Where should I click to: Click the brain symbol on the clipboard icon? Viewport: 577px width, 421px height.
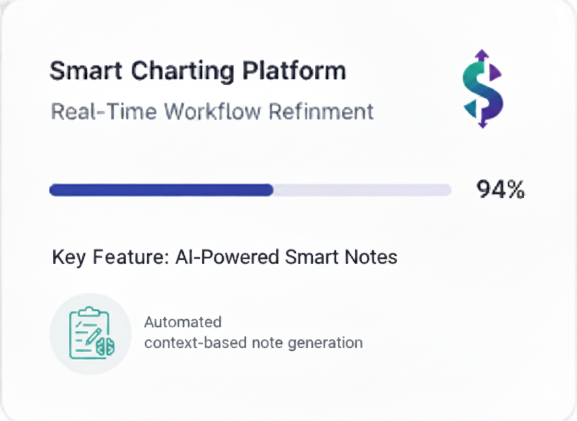pos(106,346)
